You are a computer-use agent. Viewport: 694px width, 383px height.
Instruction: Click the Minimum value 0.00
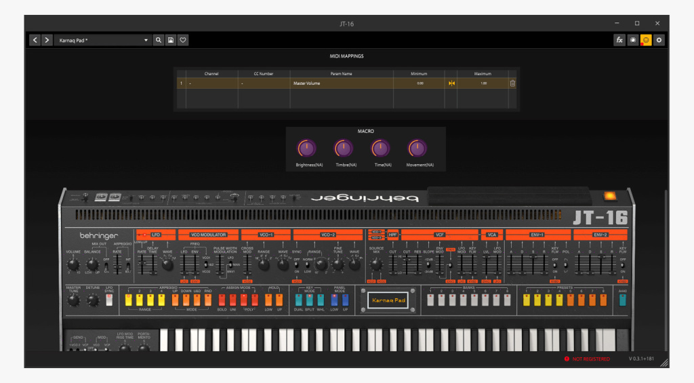tap(420, 83)
